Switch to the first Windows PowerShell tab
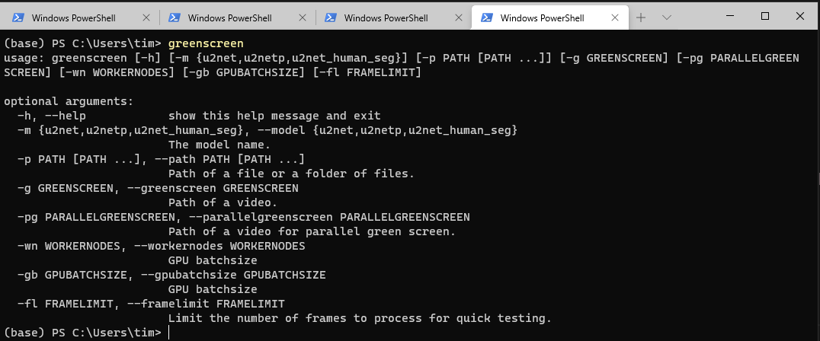Image resolution: width=820 pixels, height=341 pixels. (72, 18)
